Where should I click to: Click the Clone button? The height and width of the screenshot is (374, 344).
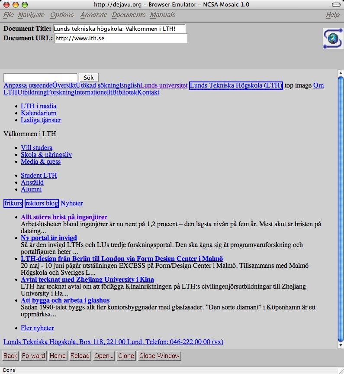coord(126,356)
